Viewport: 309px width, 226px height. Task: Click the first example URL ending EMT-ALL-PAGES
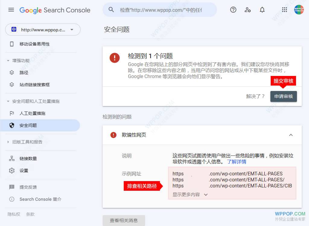pos(228,174)
